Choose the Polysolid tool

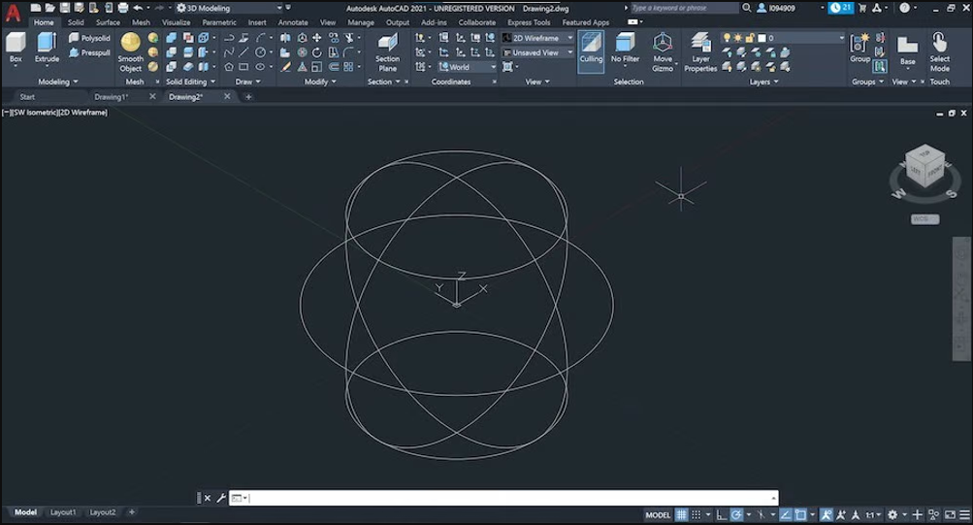89,38
